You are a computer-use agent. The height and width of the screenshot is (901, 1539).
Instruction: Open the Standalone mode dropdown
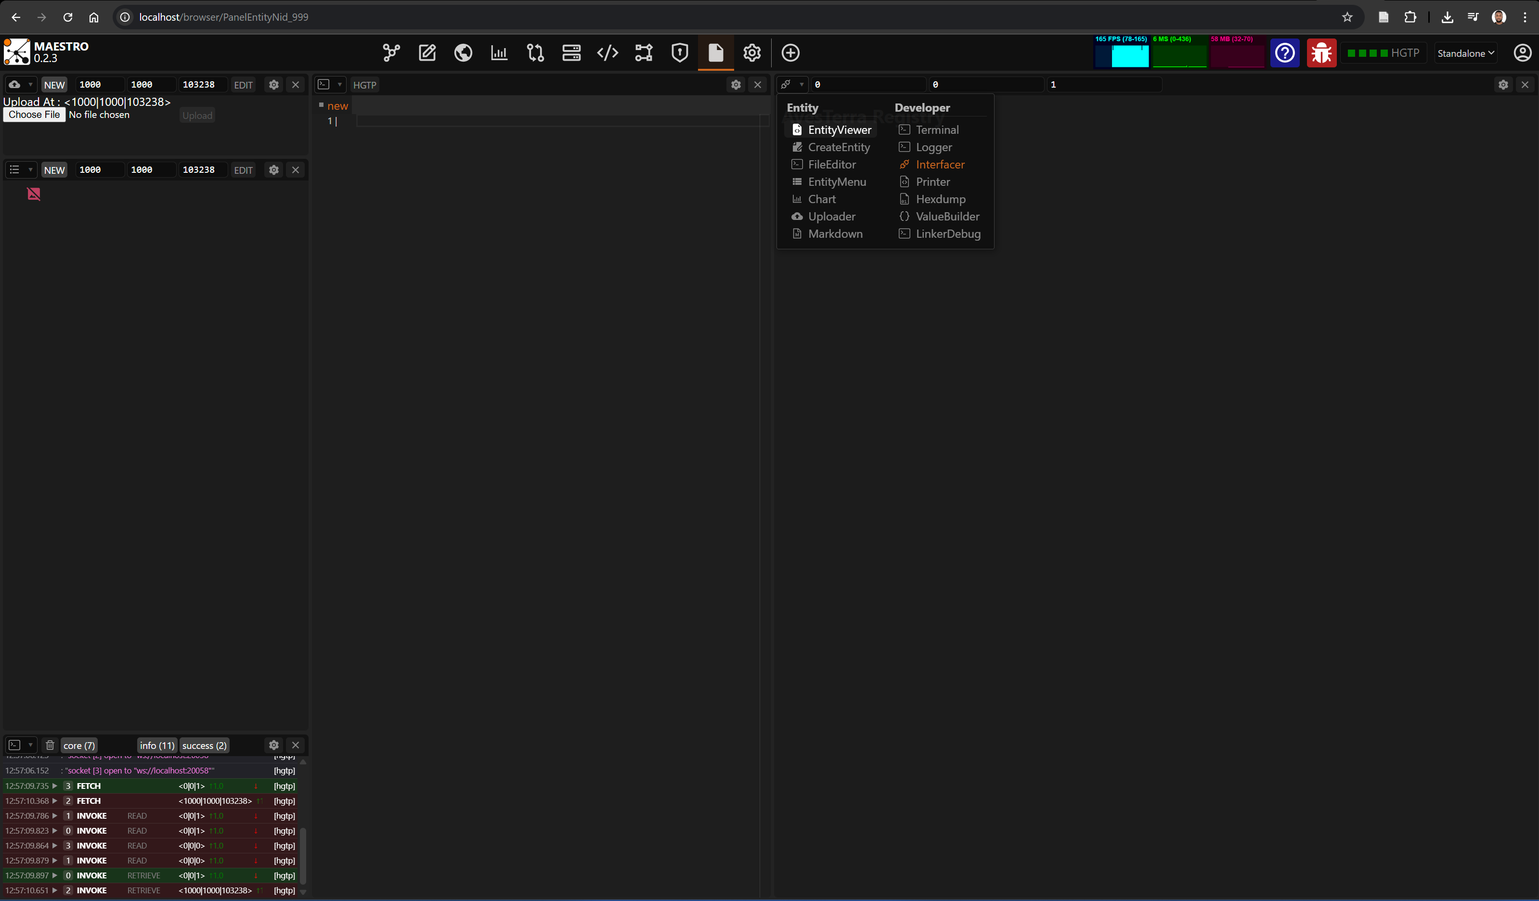pos(1466,53)
